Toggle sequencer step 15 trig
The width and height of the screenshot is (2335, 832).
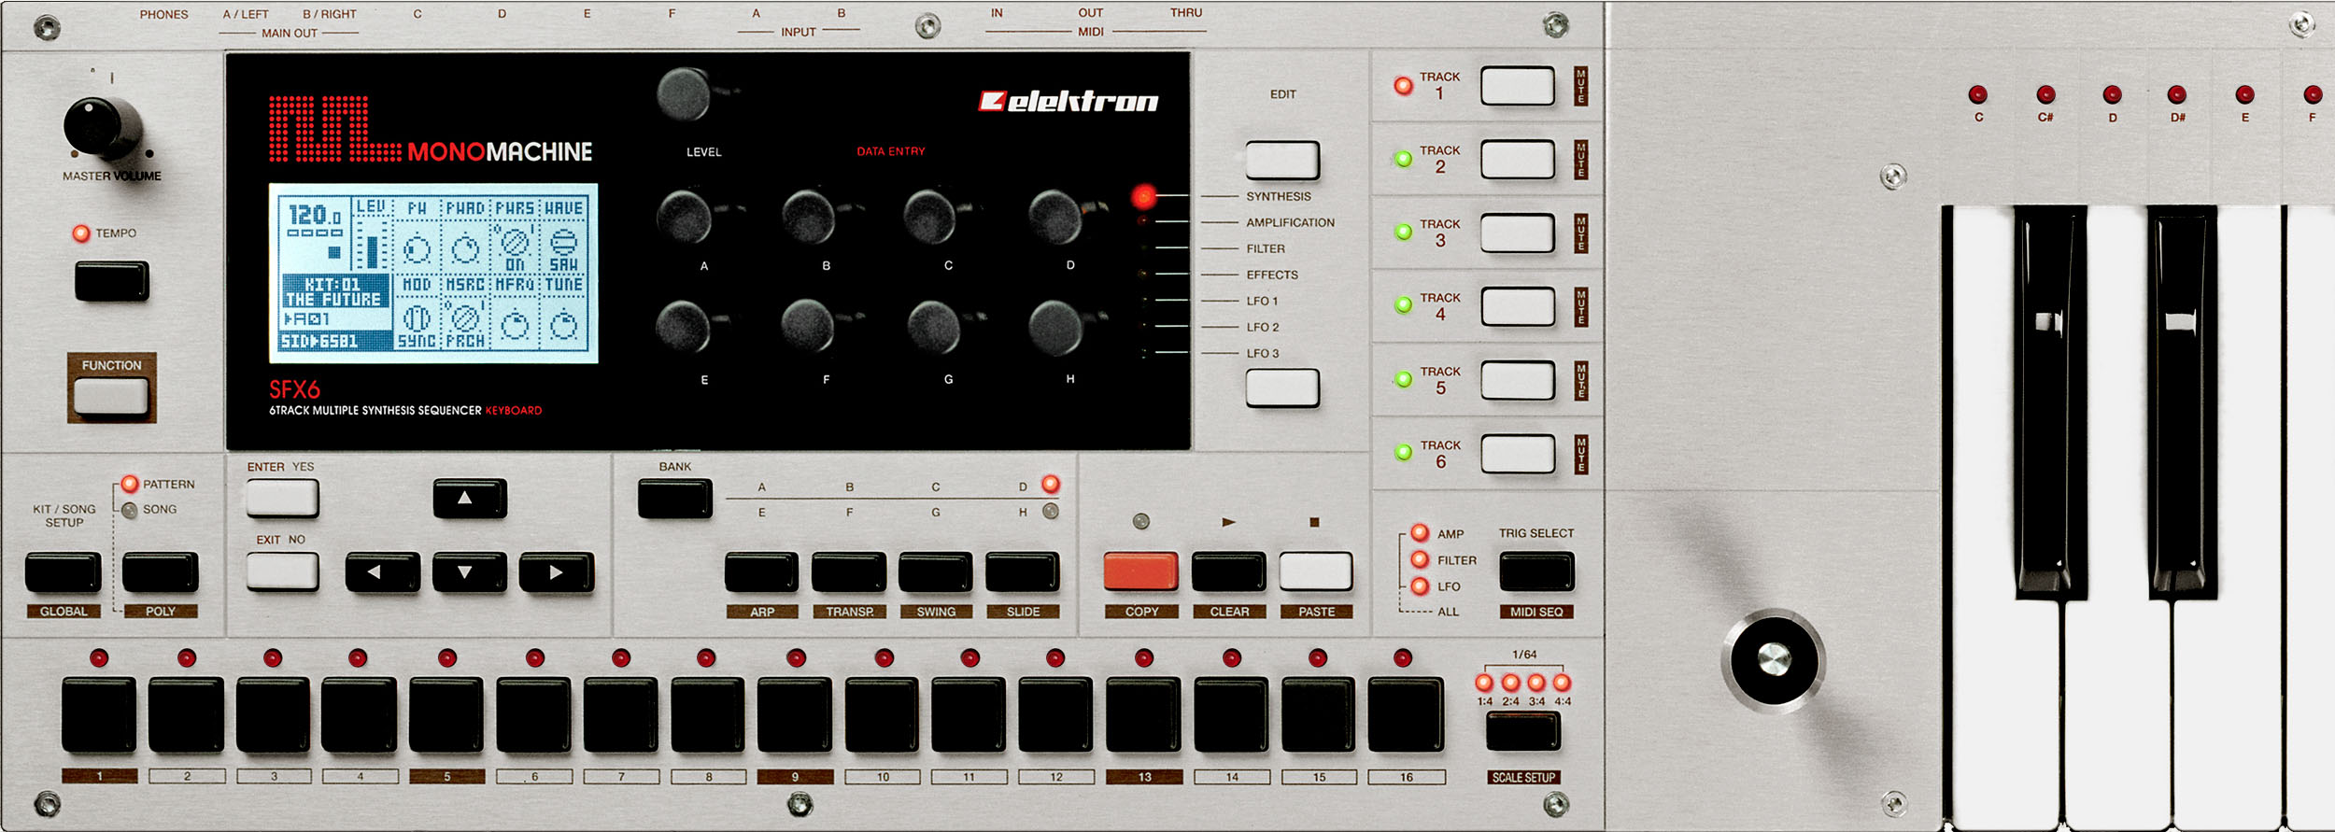pyautogui.click(x=1318, y=715)
